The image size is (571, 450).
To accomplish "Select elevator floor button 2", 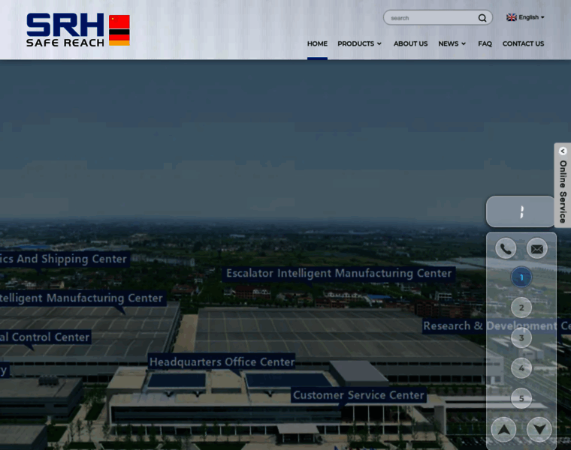I will tap(521, 307).
